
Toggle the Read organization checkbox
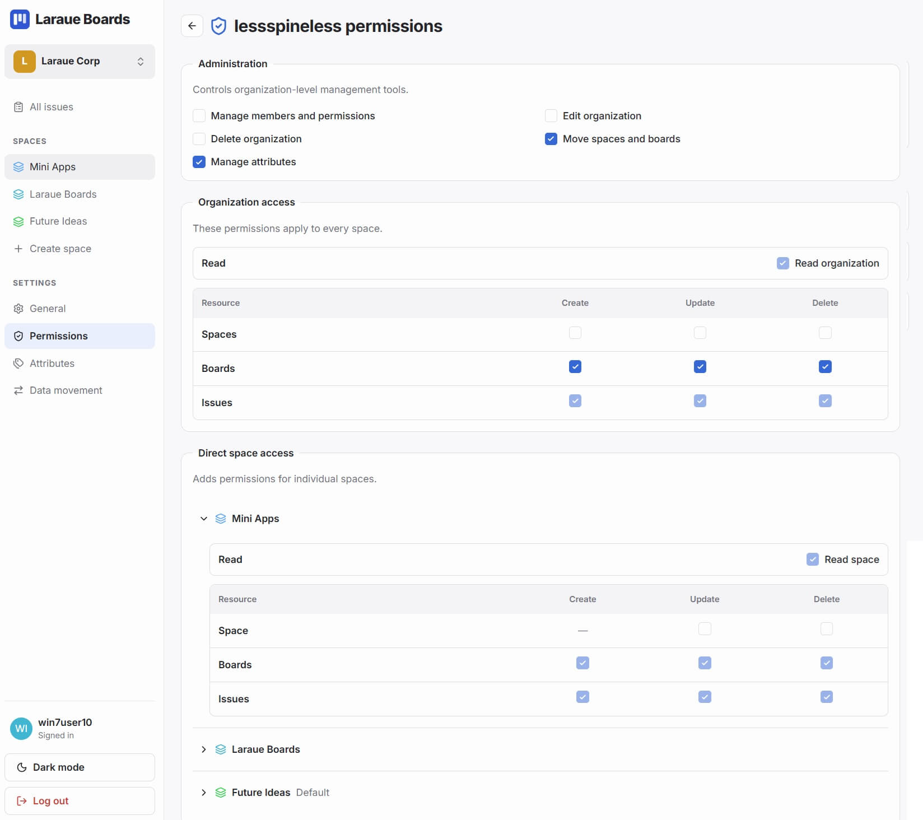pyautogui.click(x=783, y=263)
